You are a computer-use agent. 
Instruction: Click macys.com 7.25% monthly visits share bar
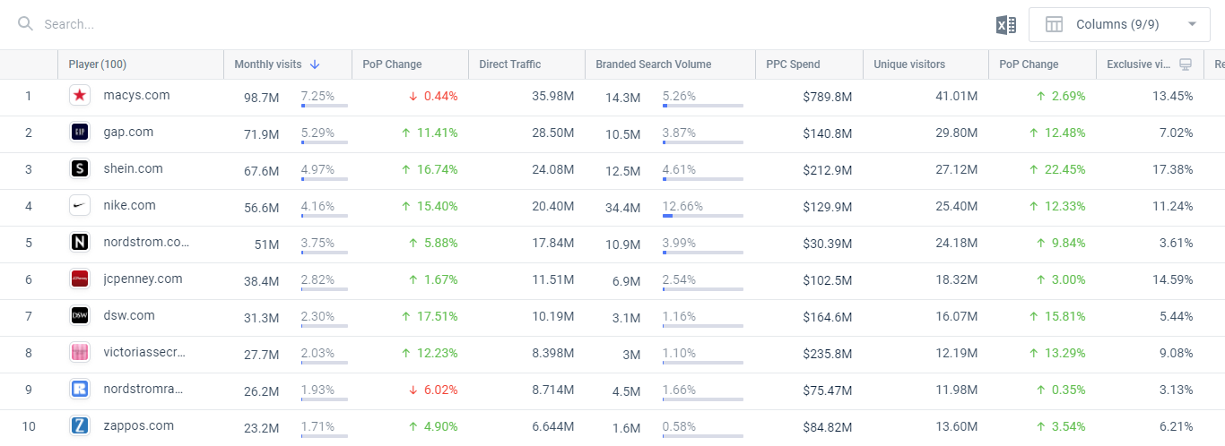click(325, 106)
